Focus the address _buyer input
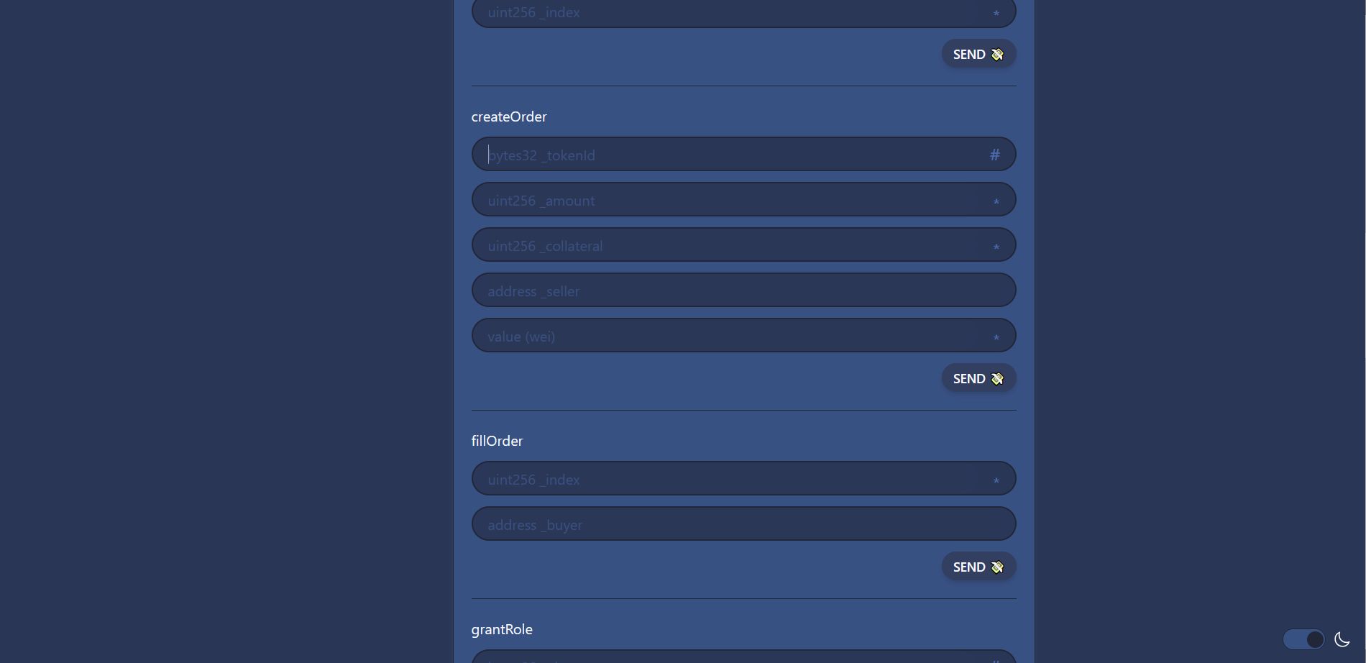 743,523
